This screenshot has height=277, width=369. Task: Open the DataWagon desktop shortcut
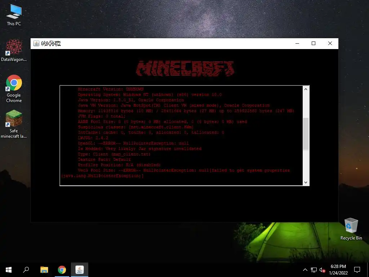coord(14,50)
